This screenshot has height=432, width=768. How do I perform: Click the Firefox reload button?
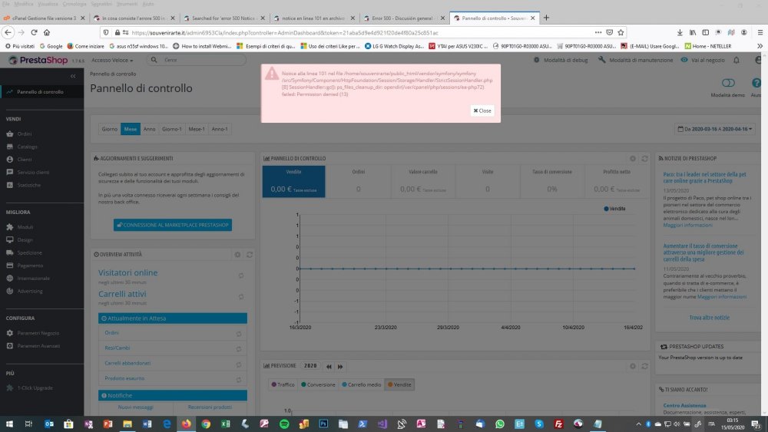(34, 32)
